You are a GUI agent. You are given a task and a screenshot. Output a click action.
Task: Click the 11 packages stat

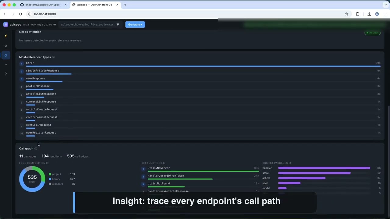point(28,156)
